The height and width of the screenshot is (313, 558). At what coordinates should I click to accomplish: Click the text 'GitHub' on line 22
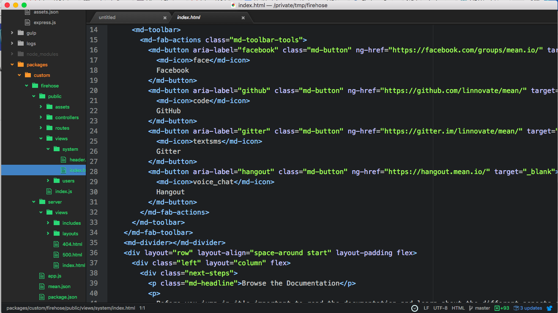pos(169,111)
